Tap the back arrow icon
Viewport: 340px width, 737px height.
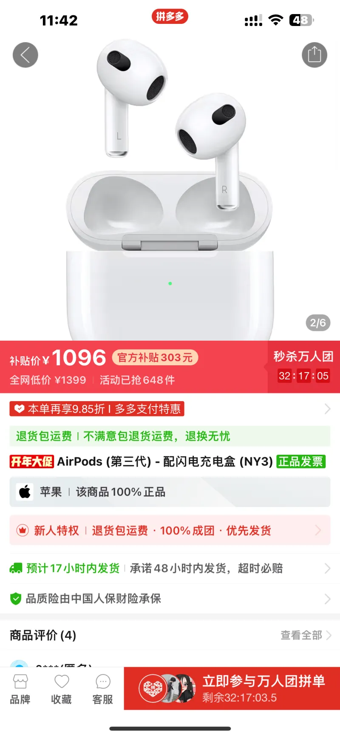click(x=25, y=55)
